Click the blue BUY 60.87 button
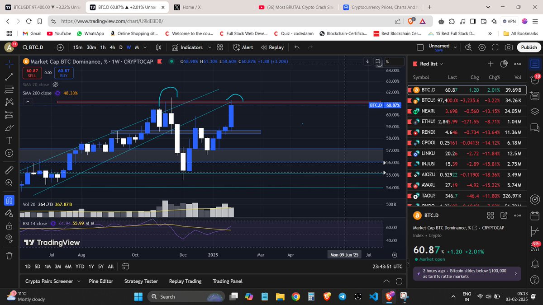This screenshot has height=305, width=543. (x=63, y=73)
